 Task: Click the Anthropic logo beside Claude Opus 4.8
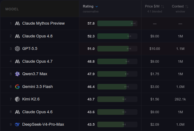point(17,36)
